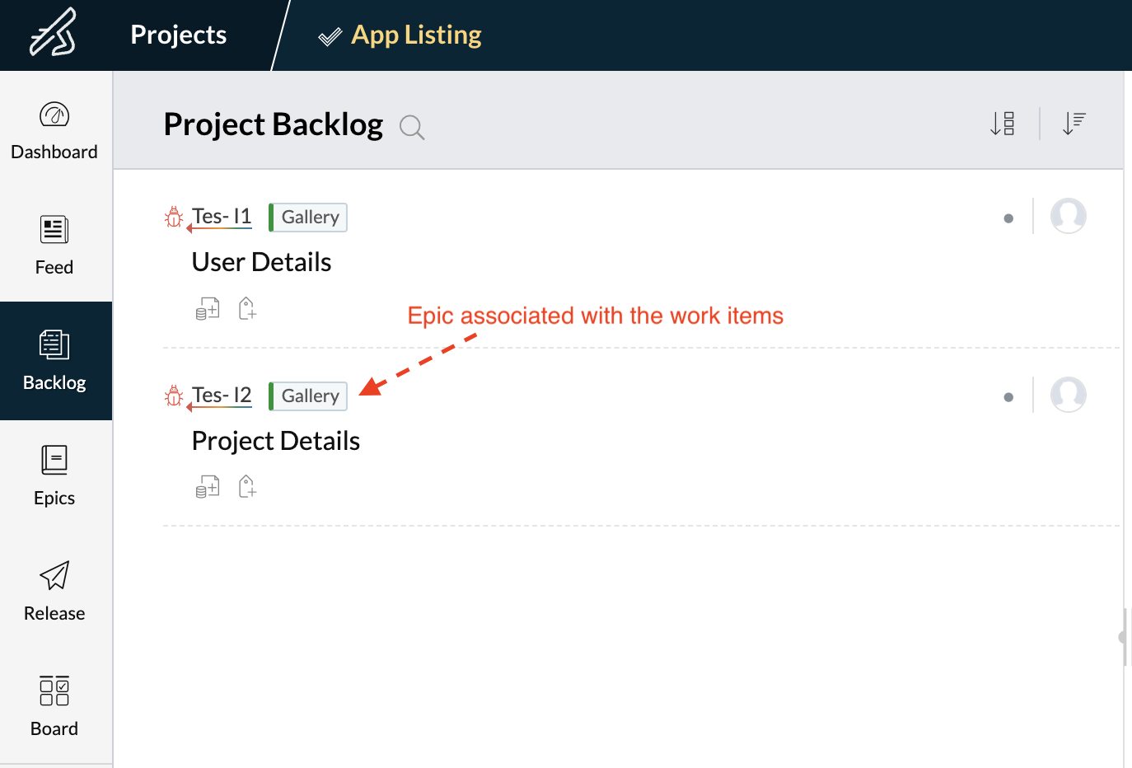Open the Dashboard section in sidebar
Viewport: 1132px width, 768px height.
pos(54,130)
